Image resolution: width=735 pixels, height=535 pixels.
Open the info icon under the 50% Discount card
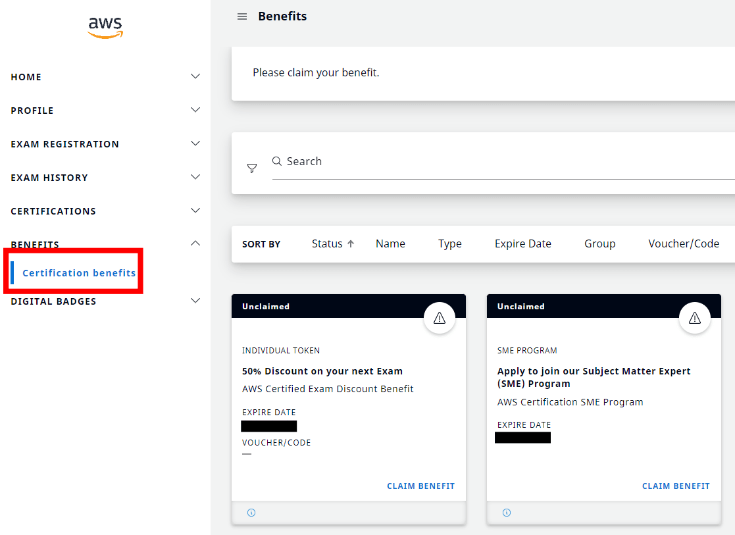[x=251, y=513]
